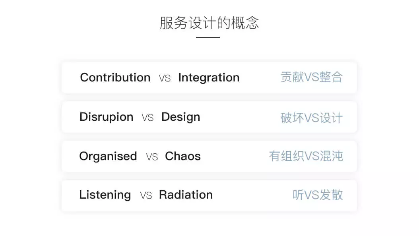
Task: Click the word Contribution
Action: click(x=115, y=77)
